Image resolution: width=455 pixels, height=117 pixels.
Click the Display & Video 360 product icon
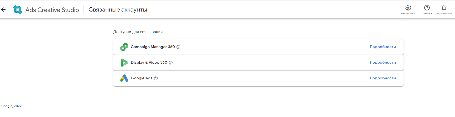[124, 63]
